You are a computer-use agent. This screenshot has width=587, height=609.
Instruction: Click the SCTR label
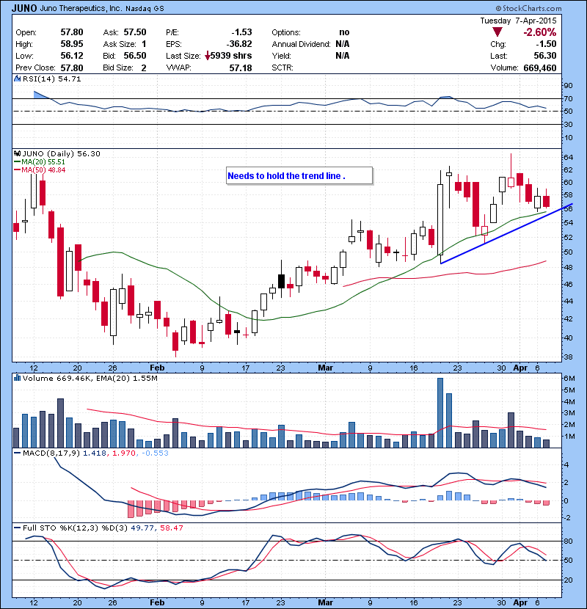tap(282, 68)
